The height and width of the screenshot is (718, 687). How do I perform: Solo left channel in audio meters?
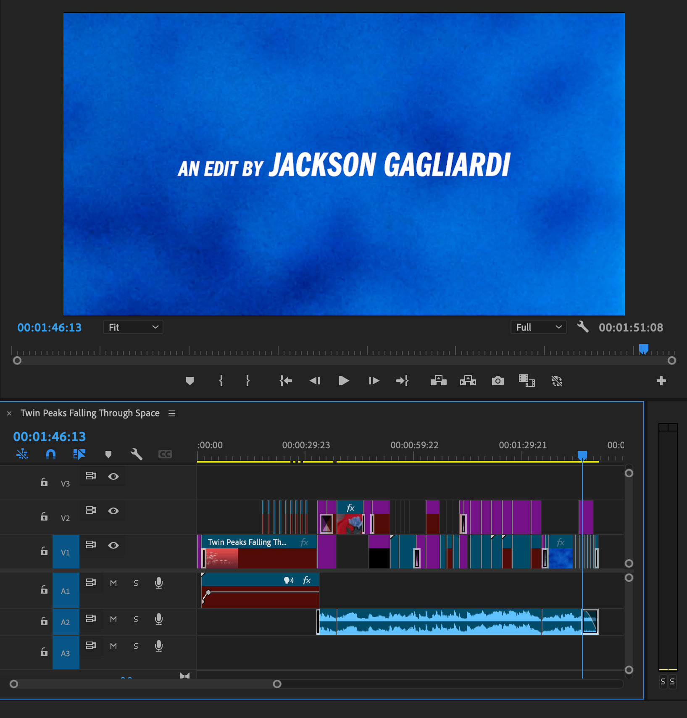[x=663, y=681]
